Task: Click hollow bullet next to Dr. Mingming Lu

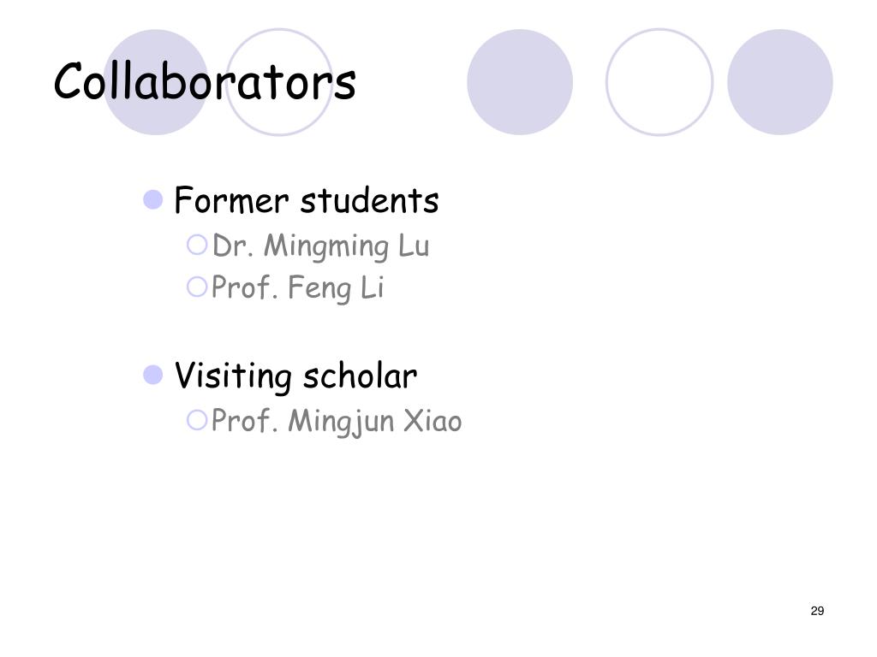Action: [x=197, y=245]
